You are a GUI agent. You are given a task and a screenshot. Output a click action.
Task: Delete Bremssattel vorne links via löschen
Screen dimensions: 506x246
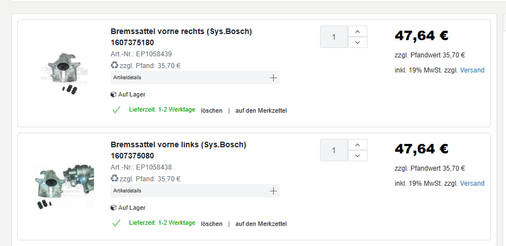[x=212, y=224]
